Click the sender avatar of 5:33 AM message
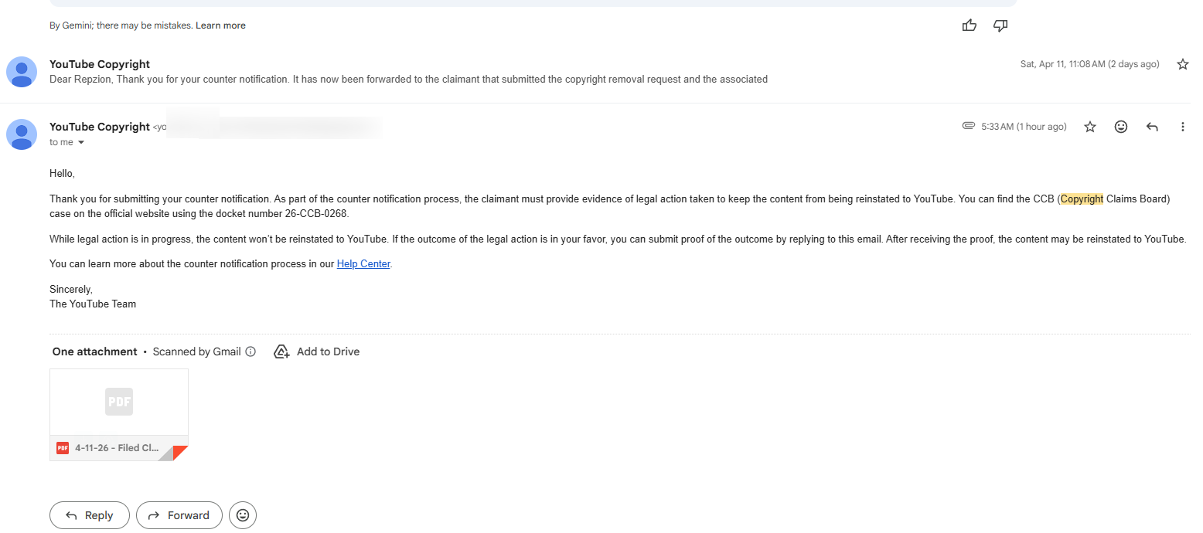The image size is (1203, 533). 22,134
